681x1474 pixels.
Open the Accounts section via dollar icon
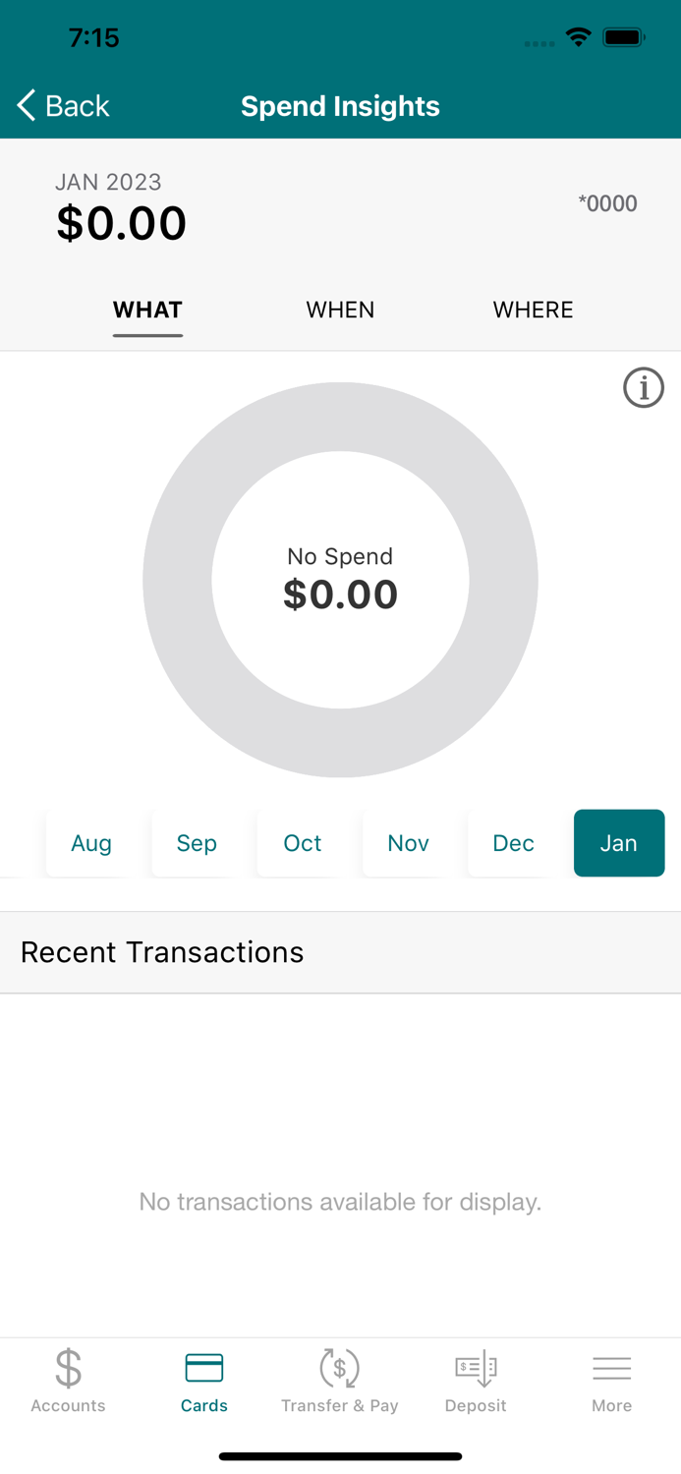click(67, 1380)
